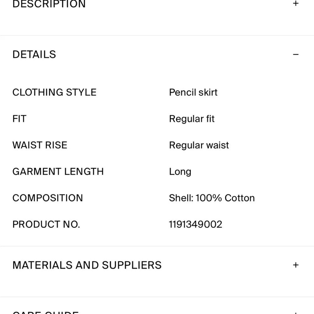Viewport: 314px width, 314px height.
Task: Open the DESCRIPTION accordion heading
Action: (49, 4)
